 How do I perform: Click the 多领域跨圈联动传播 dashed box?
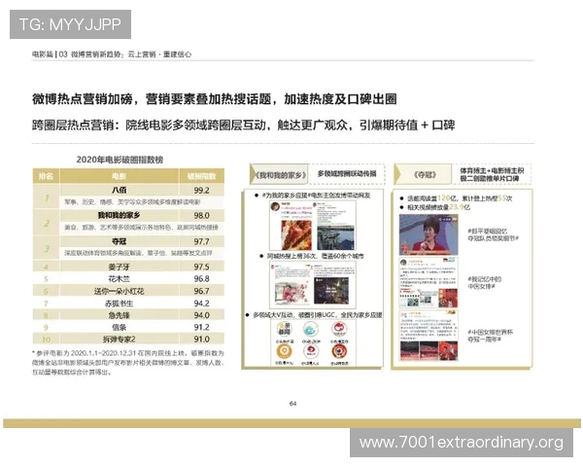[x=347, y=173]
